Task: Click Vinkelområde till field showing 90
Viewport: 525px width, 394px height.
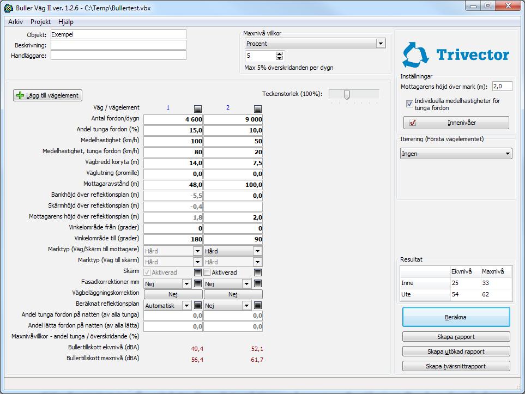Action: (x=233, y=239)
